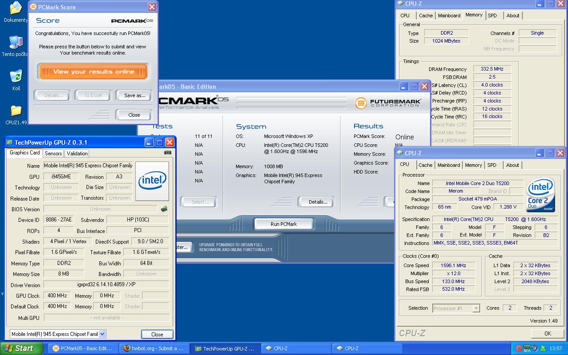Click the DRAM Frequency value 332.5 MHz
The width and height of the screenshot is (568, 355).
coord(492,69)
